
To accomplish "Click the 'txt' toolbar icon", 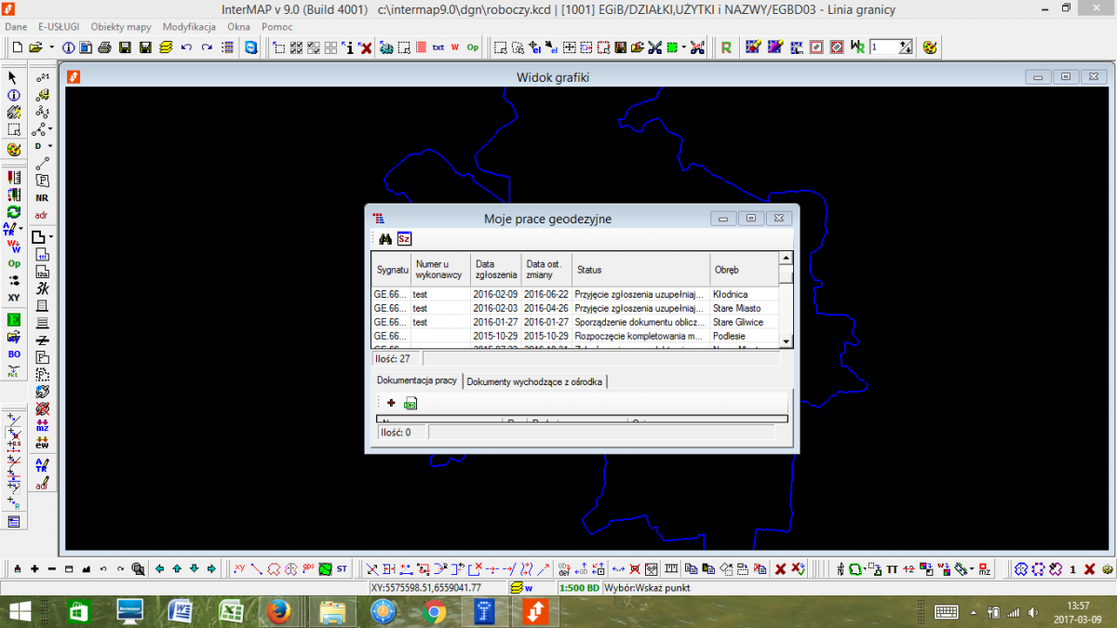I will (x=437, y=47).
